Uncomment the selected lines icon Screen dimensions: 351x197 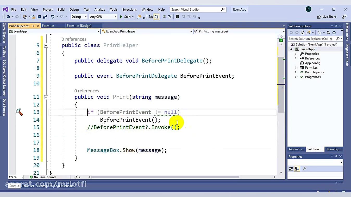(170, 17)
